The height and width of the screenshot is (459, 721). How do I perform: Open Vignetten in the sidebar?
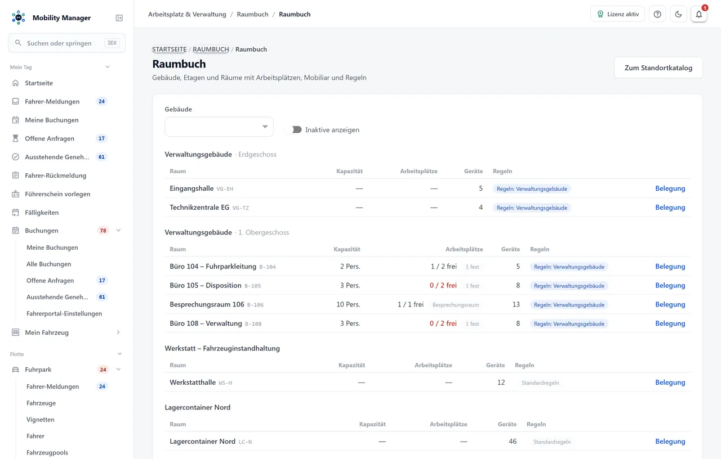[x=41, y=420]
